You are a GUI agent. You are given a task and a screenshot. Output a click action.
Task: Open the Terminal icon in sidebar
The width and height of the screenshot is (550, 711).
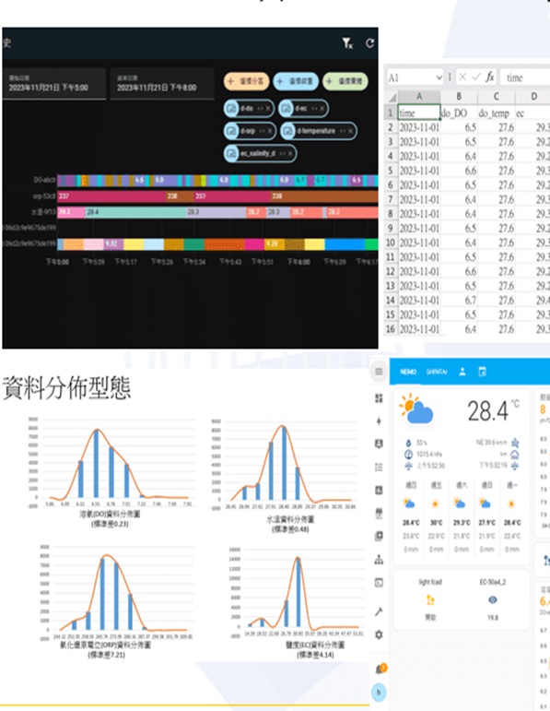pos(380,583)
